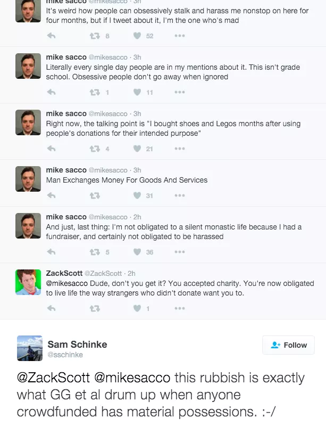326x426 pixels.
Task: Open more options on ZackScott's tweet
Action: (179, 308)
